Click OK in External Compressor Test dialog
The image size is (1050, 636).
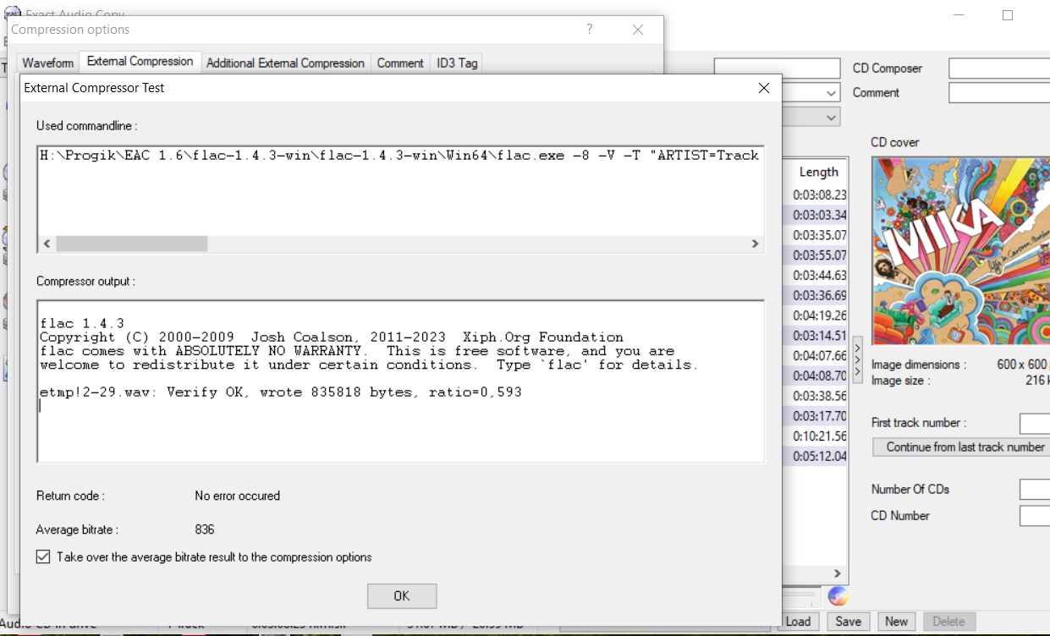402,596
